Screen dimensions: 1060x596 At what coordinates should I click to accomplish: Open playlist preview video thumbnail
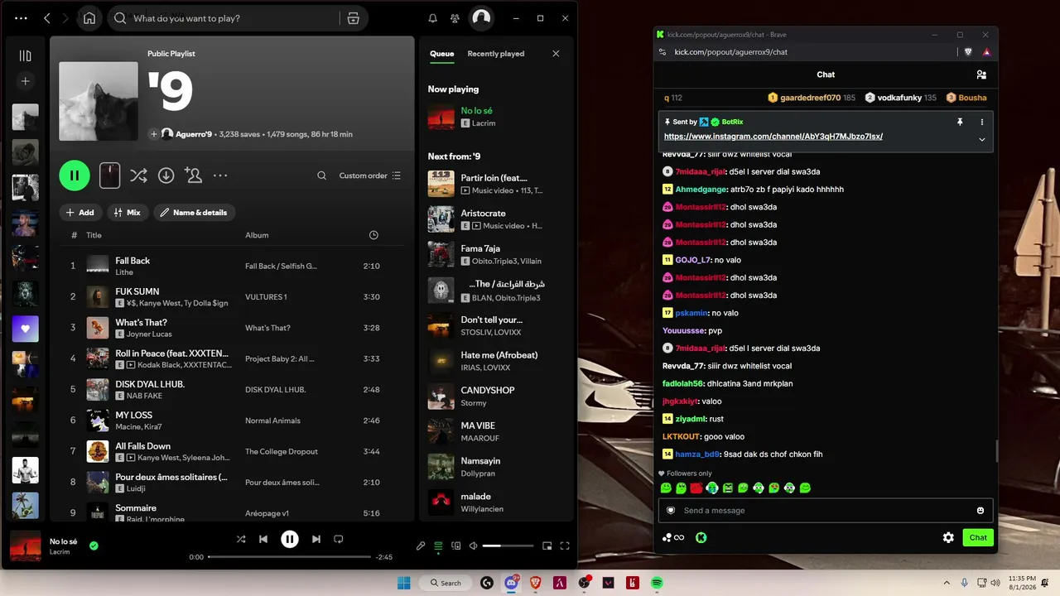click(x=109, y=175)
